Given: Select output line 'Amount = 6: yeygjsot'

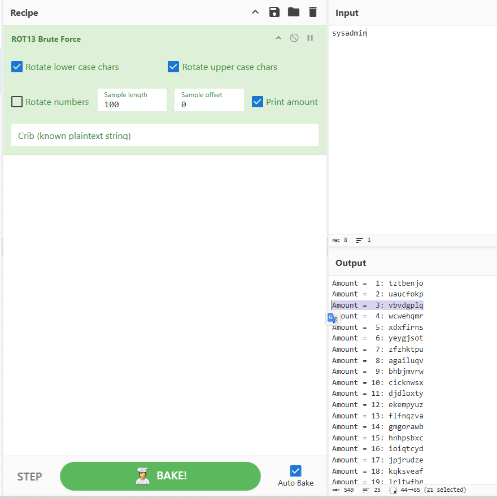Looking at the screenshot, I should pos(377,338).
